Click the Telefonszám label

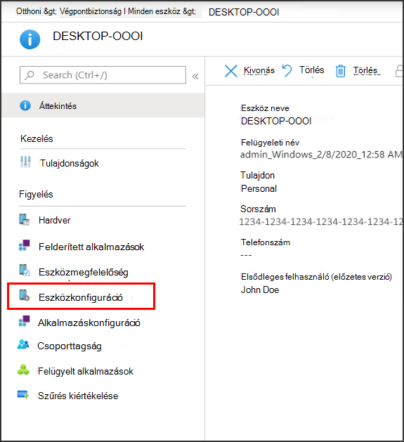click(x=266, y=242)
